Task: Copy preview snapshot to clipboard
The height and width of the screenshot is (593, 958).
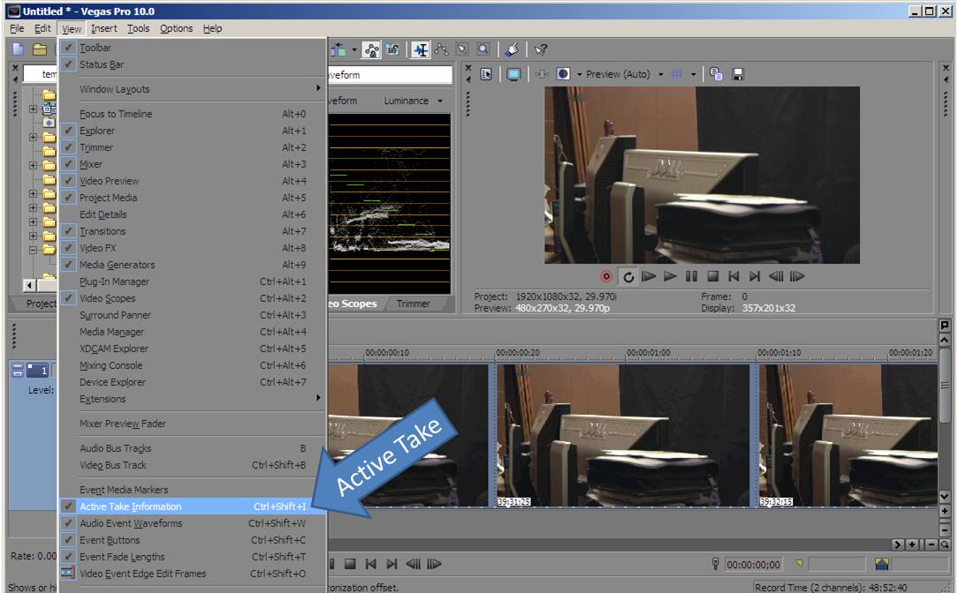Action: [716, 74]
